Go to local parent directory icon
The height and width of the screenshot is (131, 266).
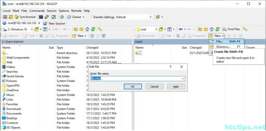76,29
